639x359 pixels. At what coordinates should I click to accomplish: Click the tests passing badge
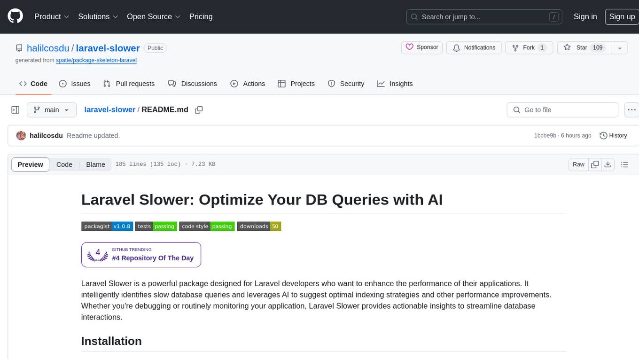pyautogui.click(x=156, y=226)
